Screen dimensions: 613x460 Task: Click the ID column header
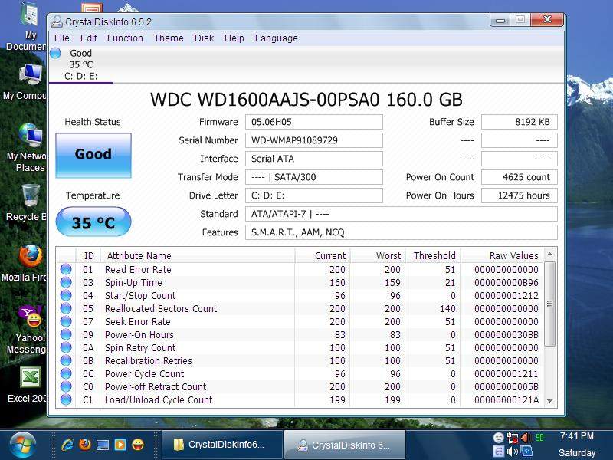88,255
